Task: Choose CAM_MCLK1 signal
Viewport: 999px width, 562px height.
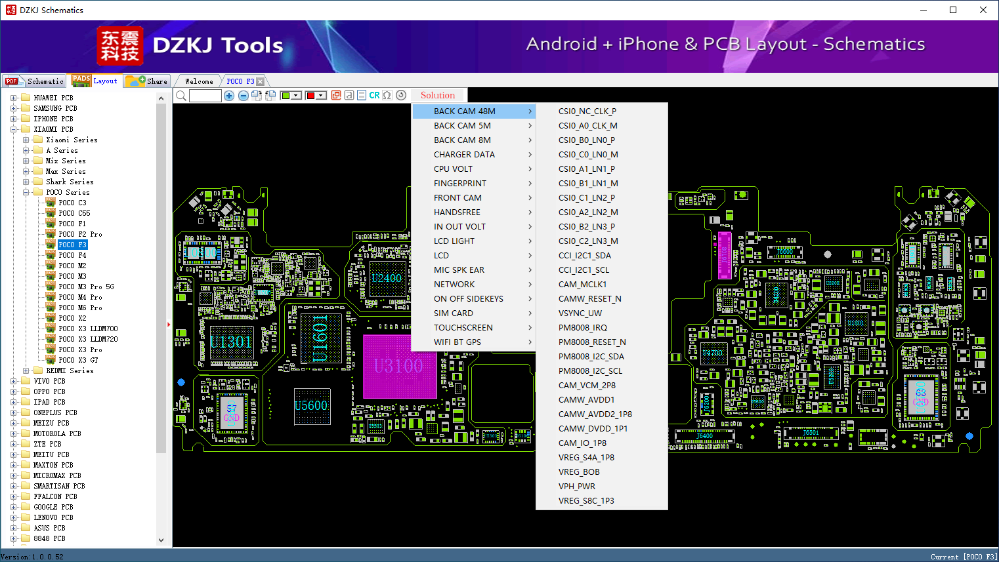Action: [602, 285]
